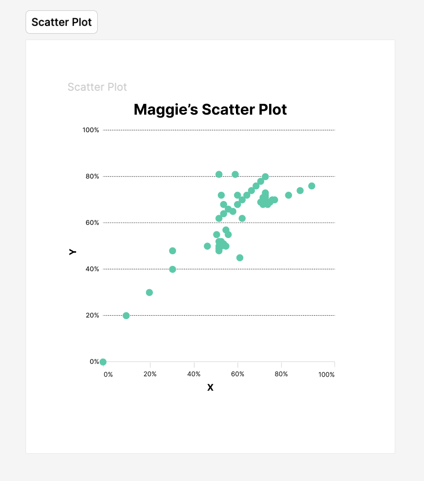
Task: Click the 100% label on the X axis
Action: pos(326,375)
